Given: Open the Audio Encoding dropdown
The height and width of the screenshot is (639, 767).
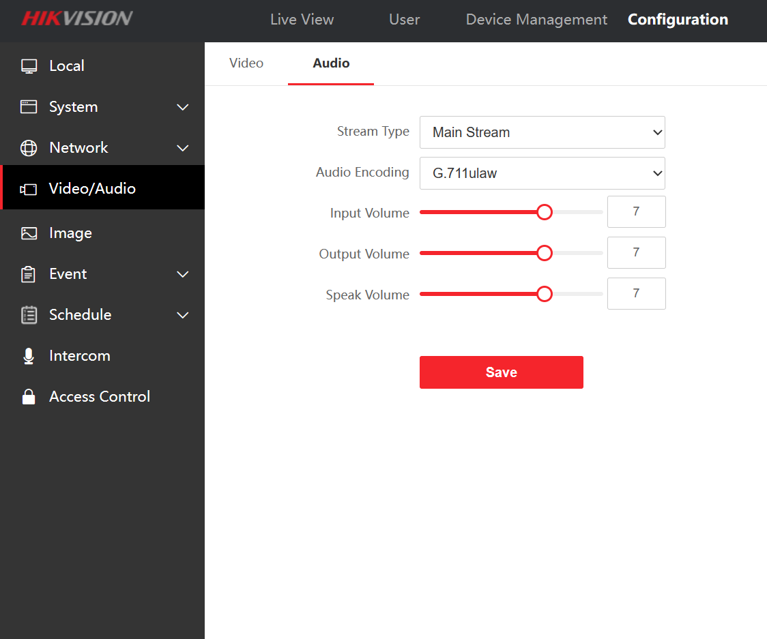Looking at the screenshot, I should [x=542, y=173].
